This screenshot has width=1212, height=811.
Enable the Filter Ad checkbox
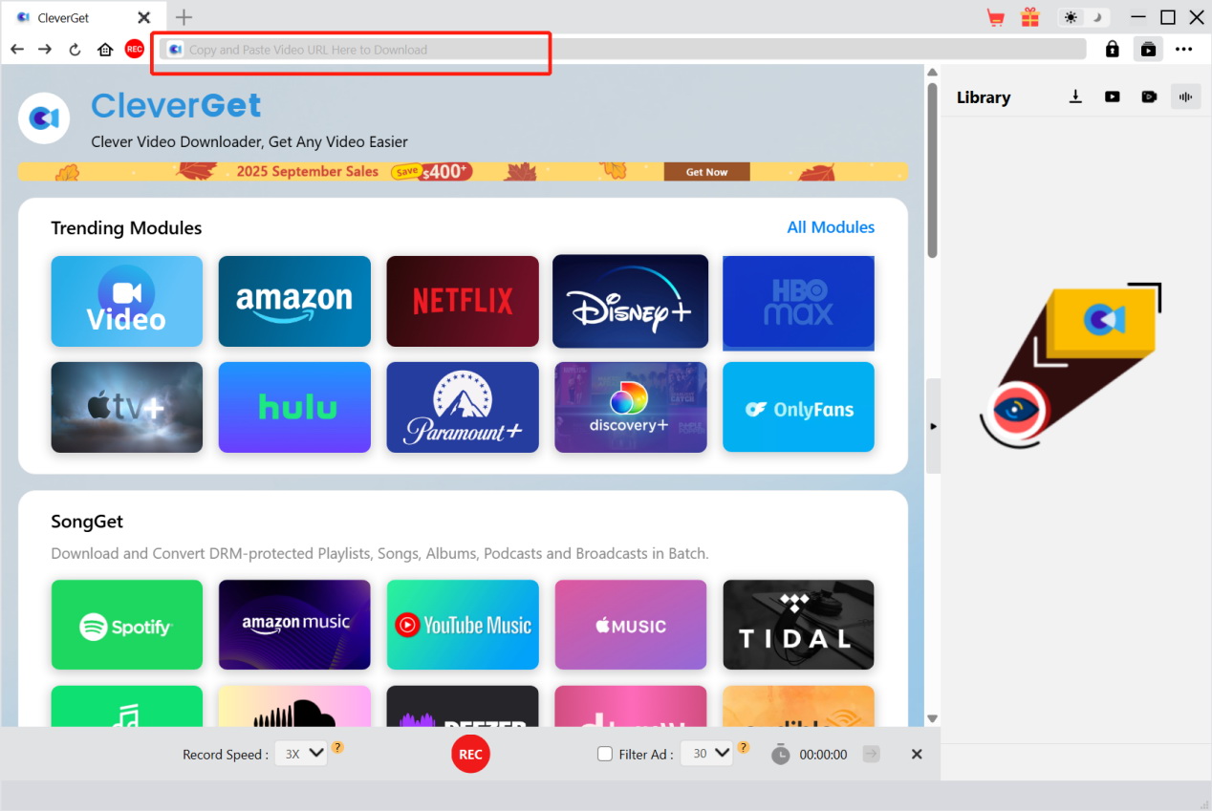tap(605, 754)
